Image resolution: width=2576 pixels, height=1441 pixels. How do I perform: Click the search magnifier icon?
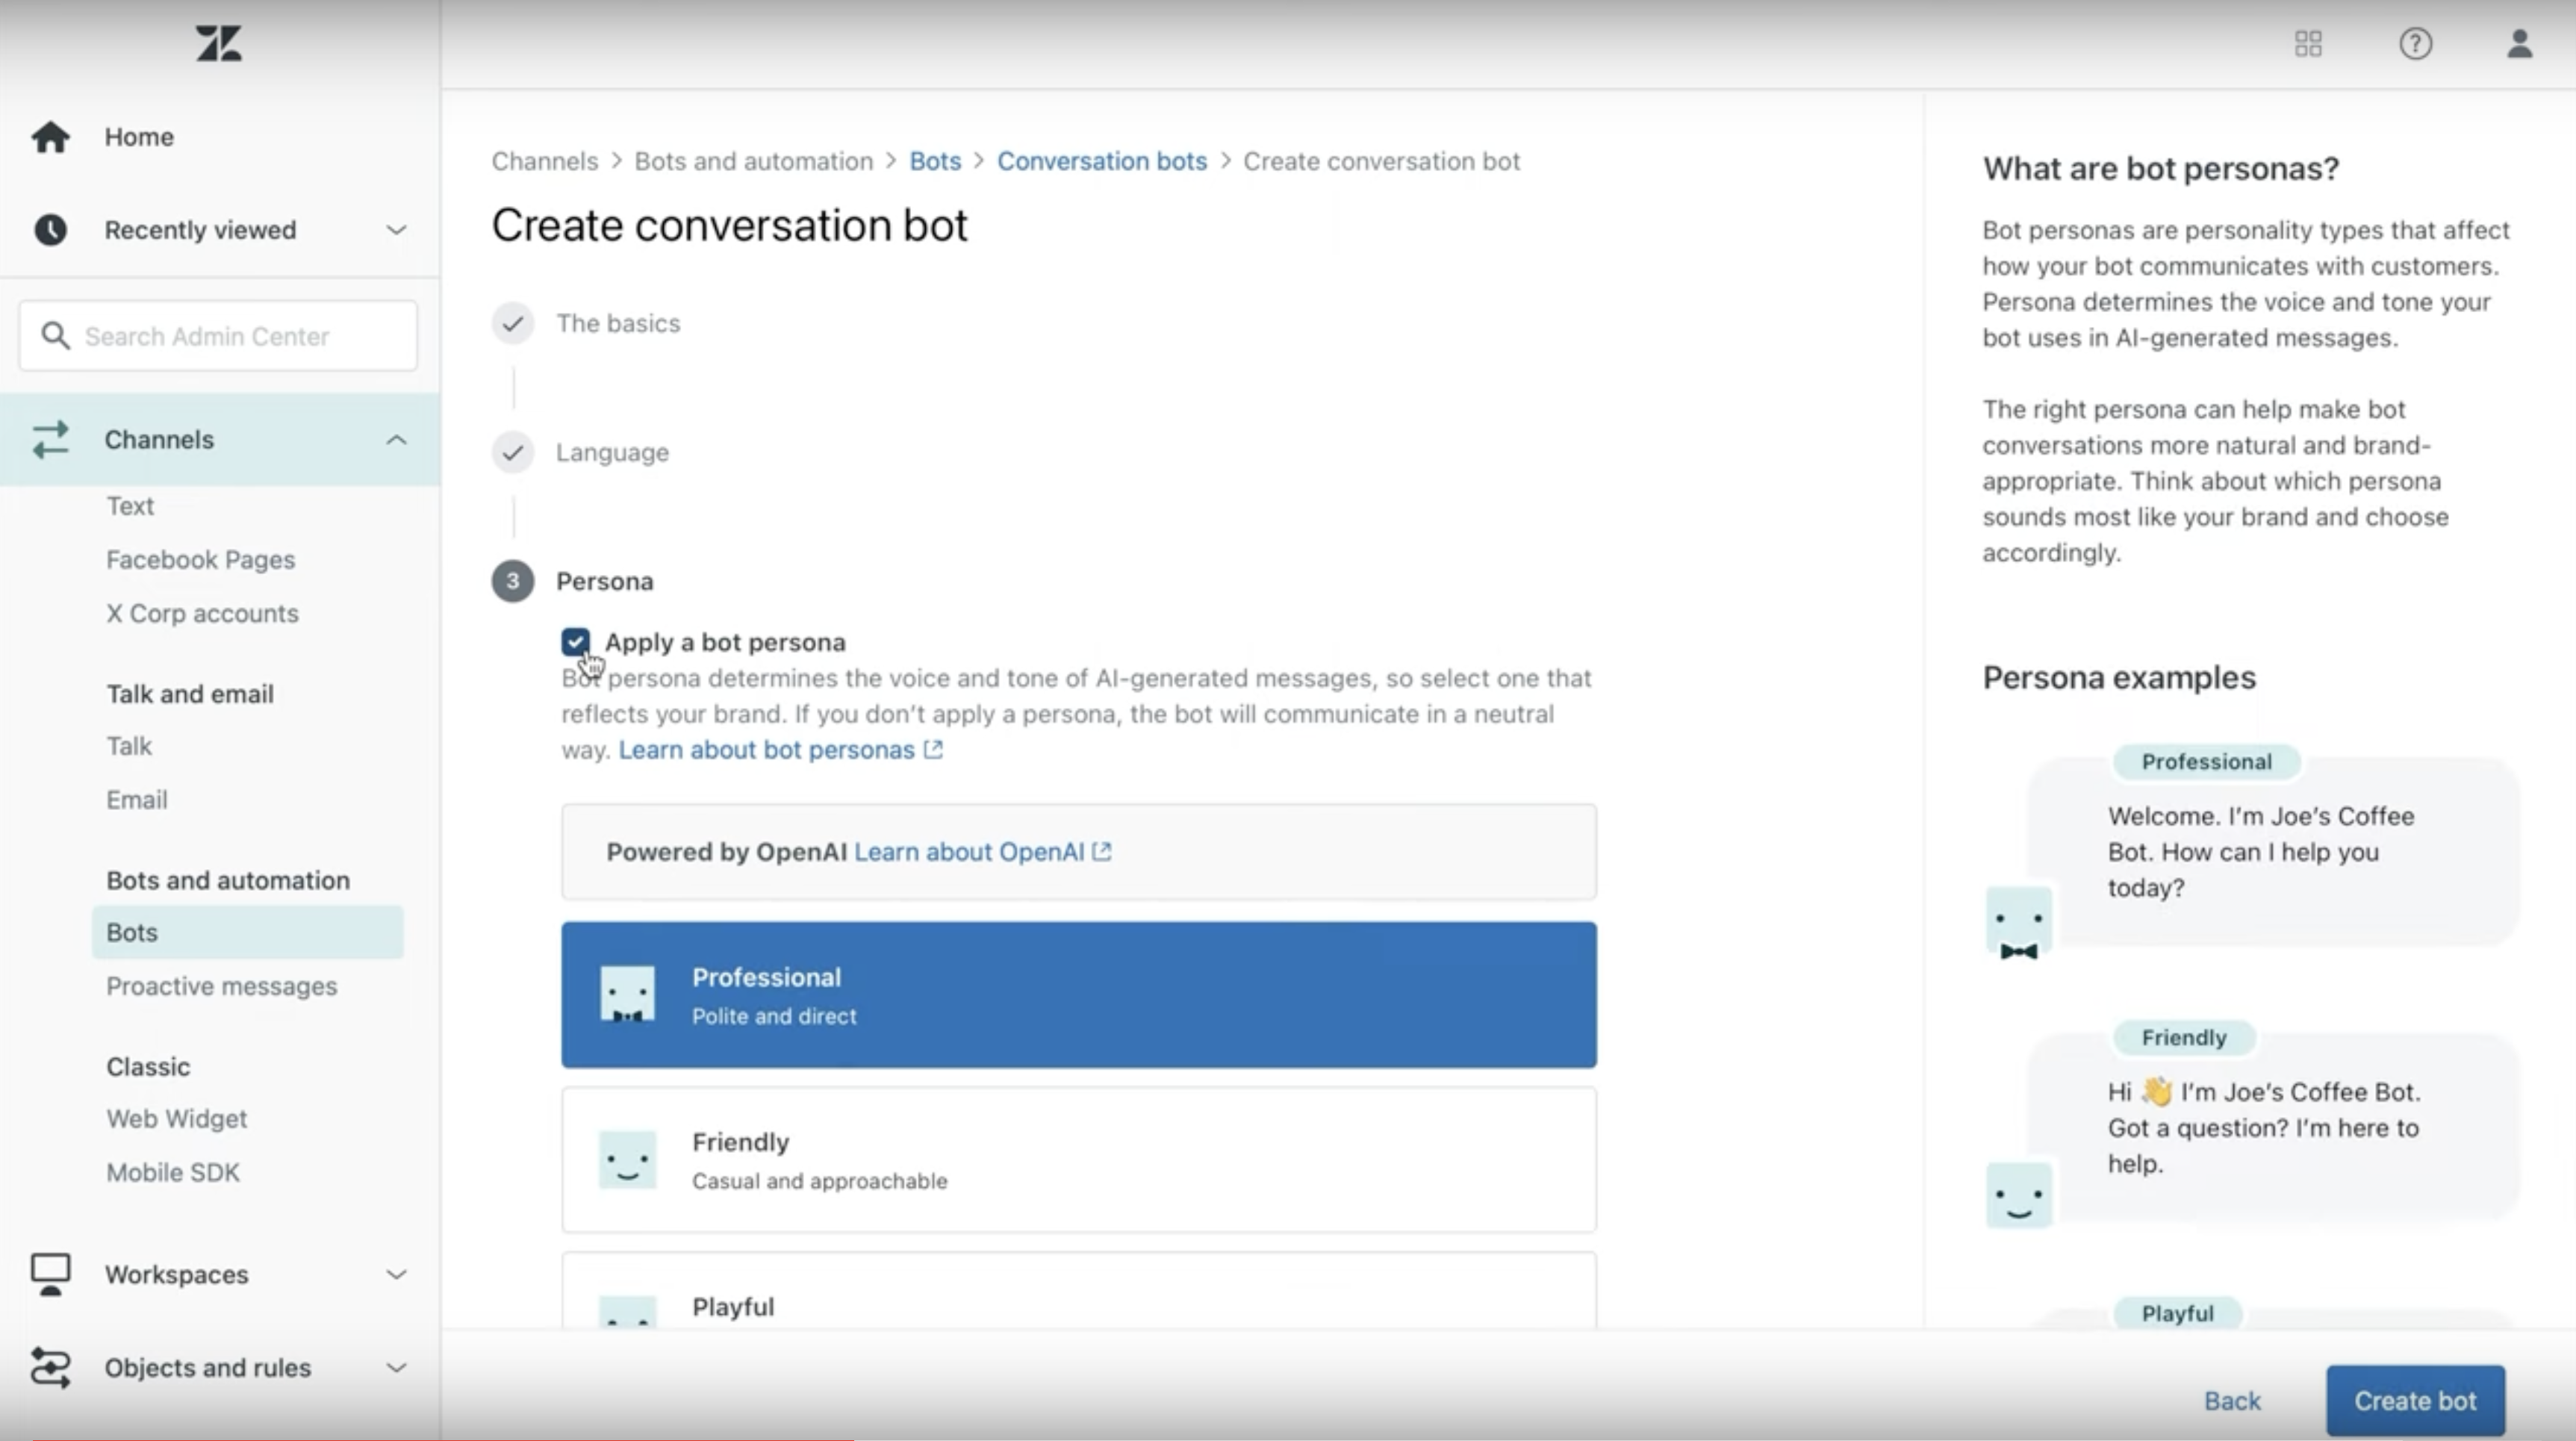pyautogui.click(x=56, y=336)
